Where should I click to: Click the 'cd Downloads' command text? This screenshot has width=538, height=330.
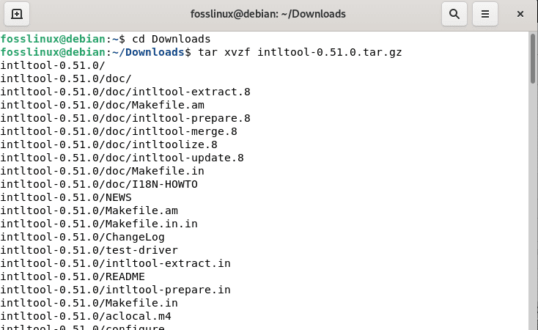172,39
